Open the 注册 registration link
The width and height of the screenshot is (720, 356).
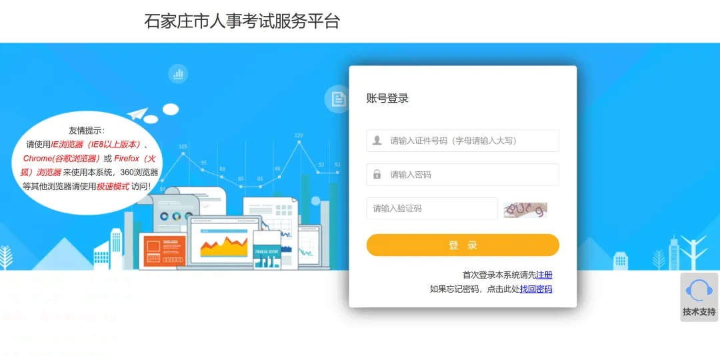click(x=544, y=275)
